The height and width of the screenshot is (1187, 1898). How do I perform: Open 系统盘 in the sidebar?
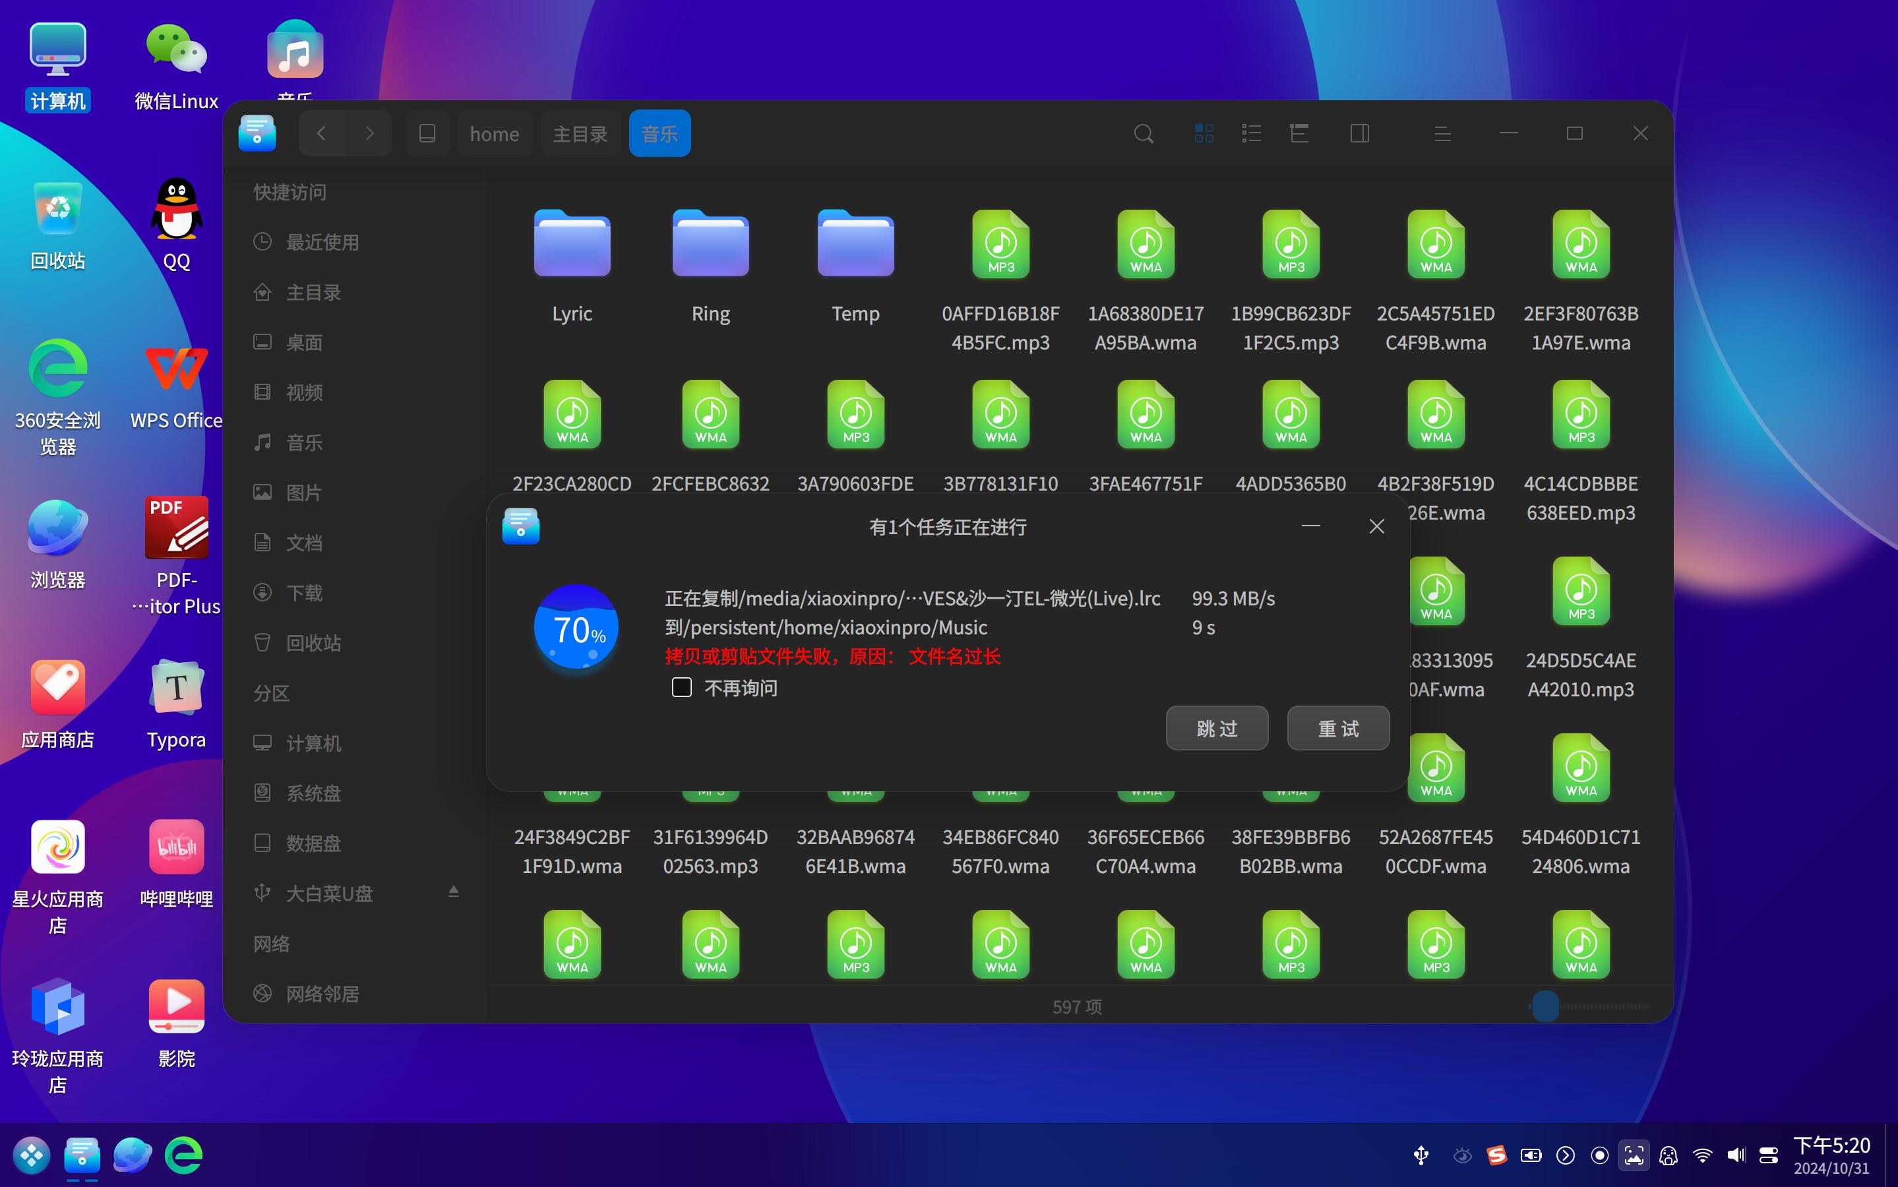pos(353,793)
